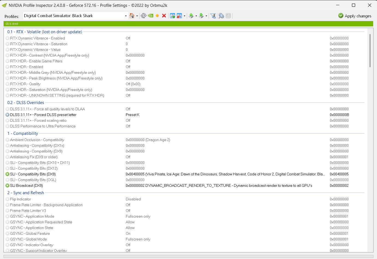Click gear icon beside Antialiasing Fix (DX9 or older)
Image resolution: width=377 pixels, height=259 pixels.
tap(7, 157)
